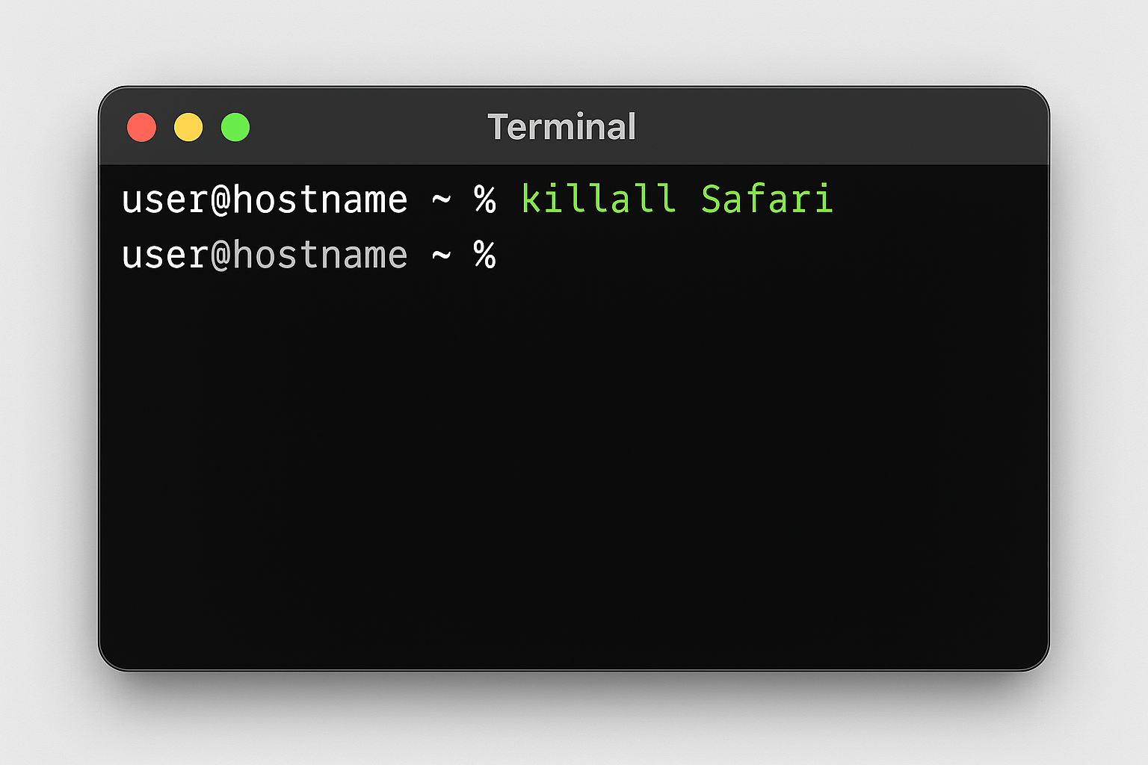Click the tilde symbol on the first line
The width and height of the screenshot is (1148, 765).
pos(441,199)
